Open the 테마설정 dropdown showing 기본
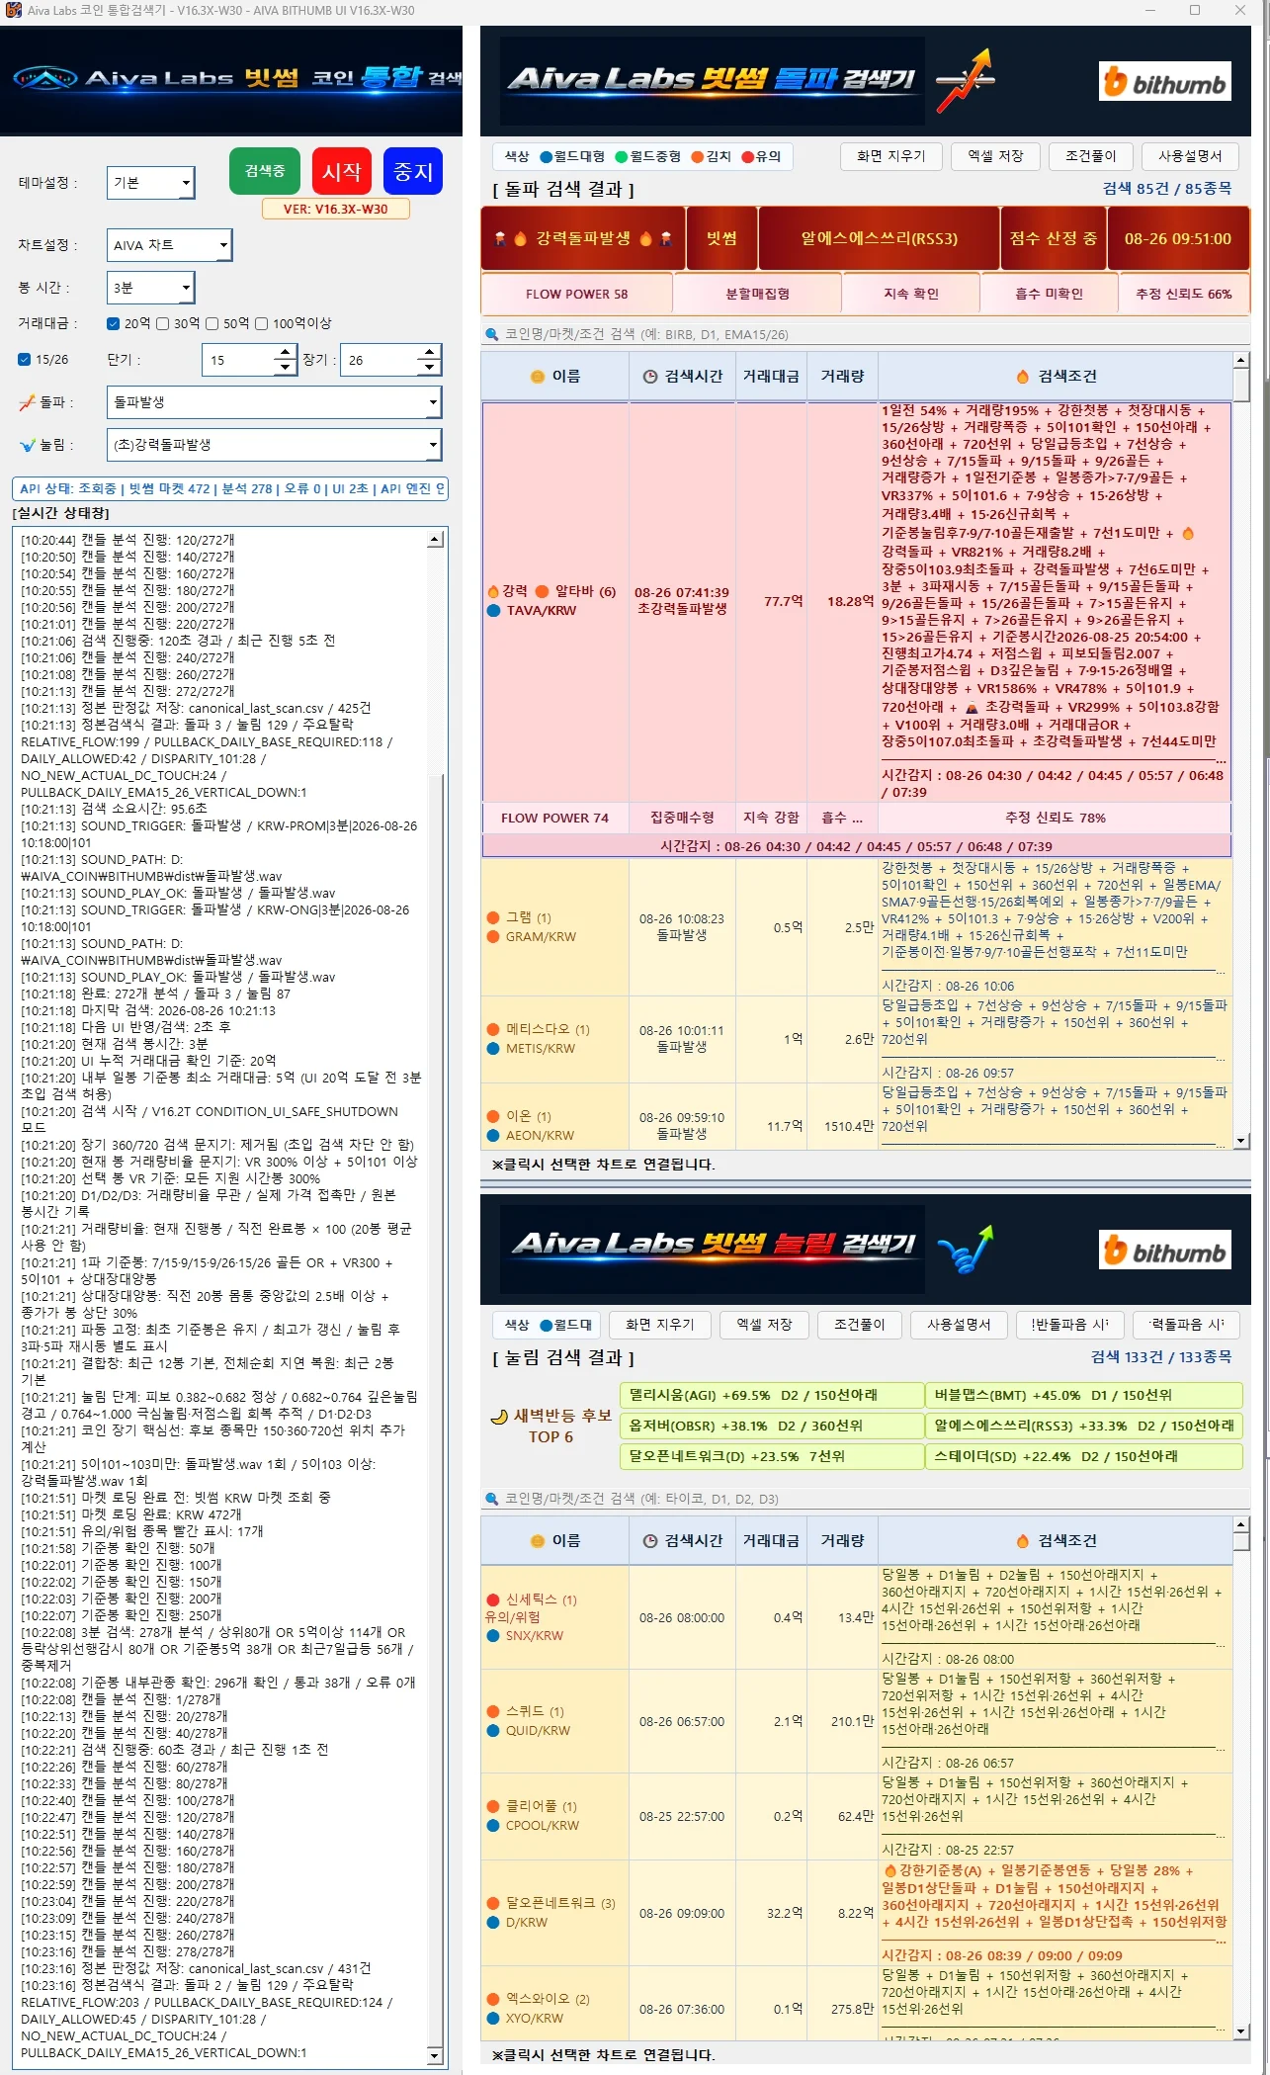Screen dimensions: 1270x2075 click(x=151, y=183)
